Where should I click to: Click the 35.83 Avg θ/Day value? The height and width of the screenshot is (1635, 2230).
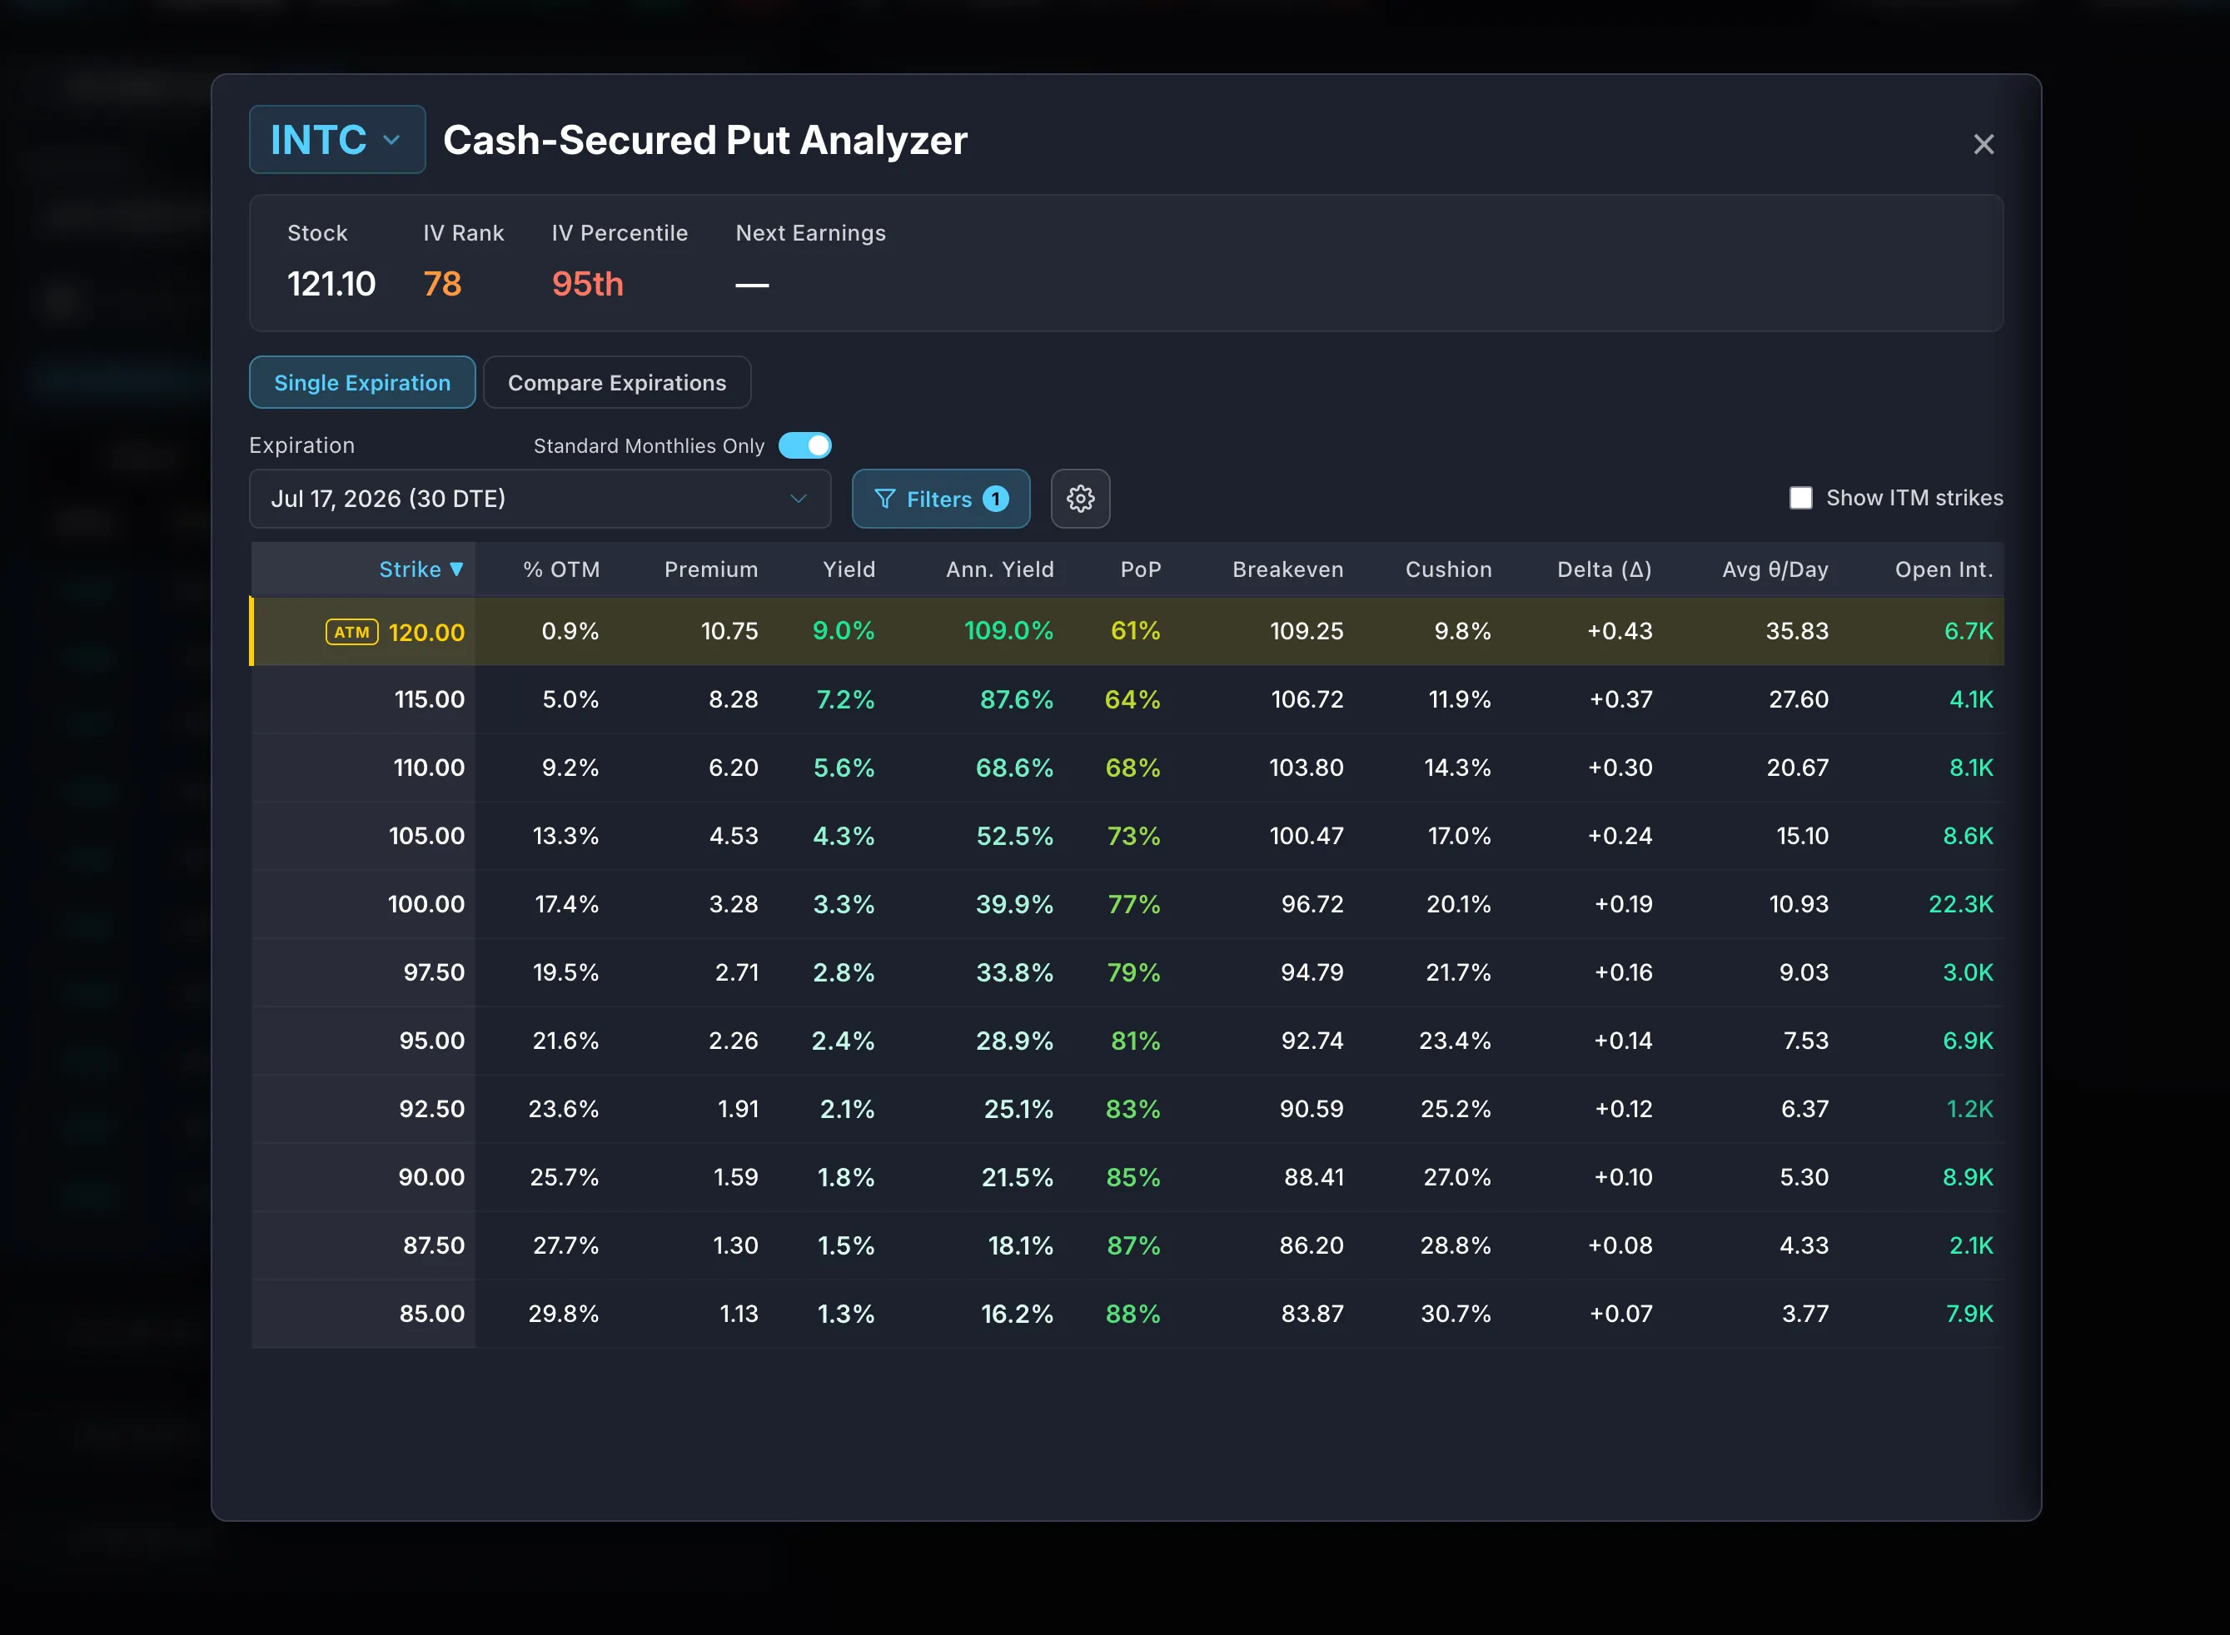1796,631
